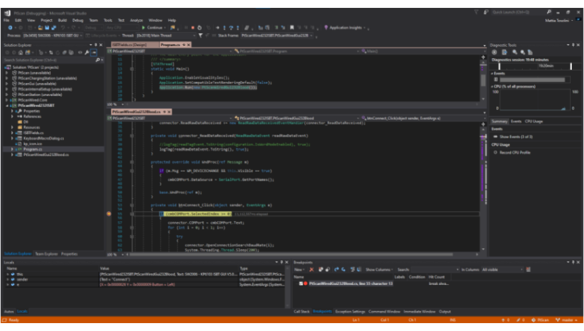Expand the PtScanWired.Core project node
Viewport: 584px width, 331px height.
pos(7,100)
